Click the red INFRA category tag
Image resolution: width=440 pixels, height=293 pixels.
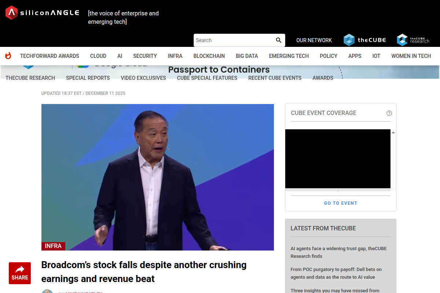pyautogui.click(x=53, y=246)
